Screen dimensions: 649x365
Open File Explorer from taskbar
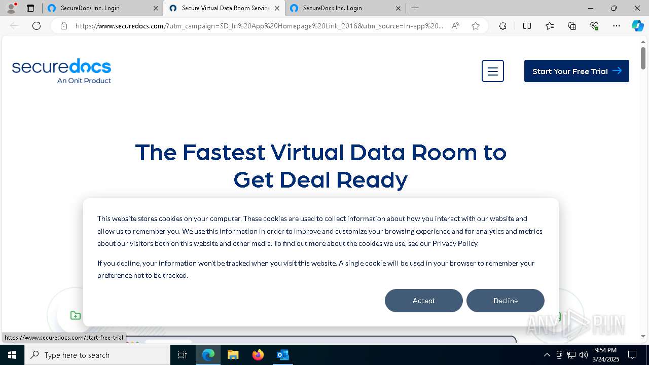(233, 355)
